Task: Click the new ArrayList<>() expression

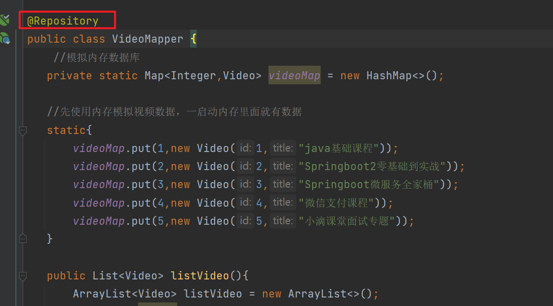Action: (x=317, y=293)
